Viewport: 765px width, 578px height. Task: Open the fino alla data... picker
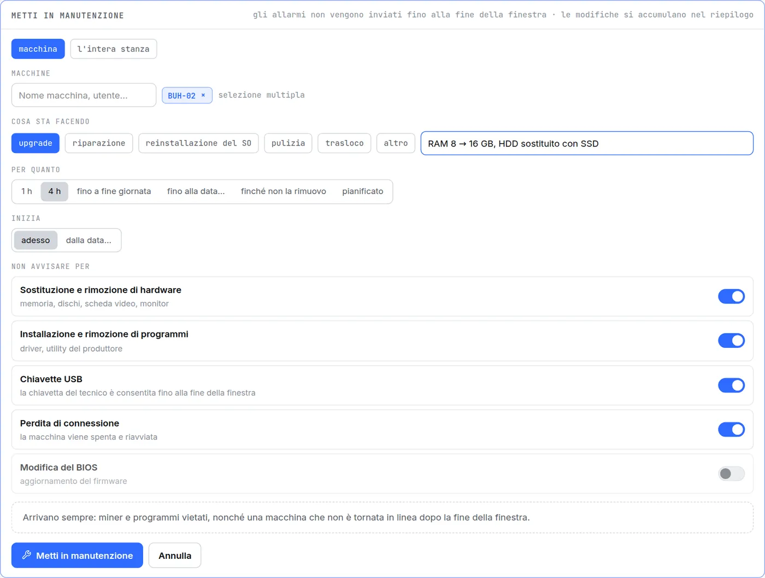click(x=196, y=191)
